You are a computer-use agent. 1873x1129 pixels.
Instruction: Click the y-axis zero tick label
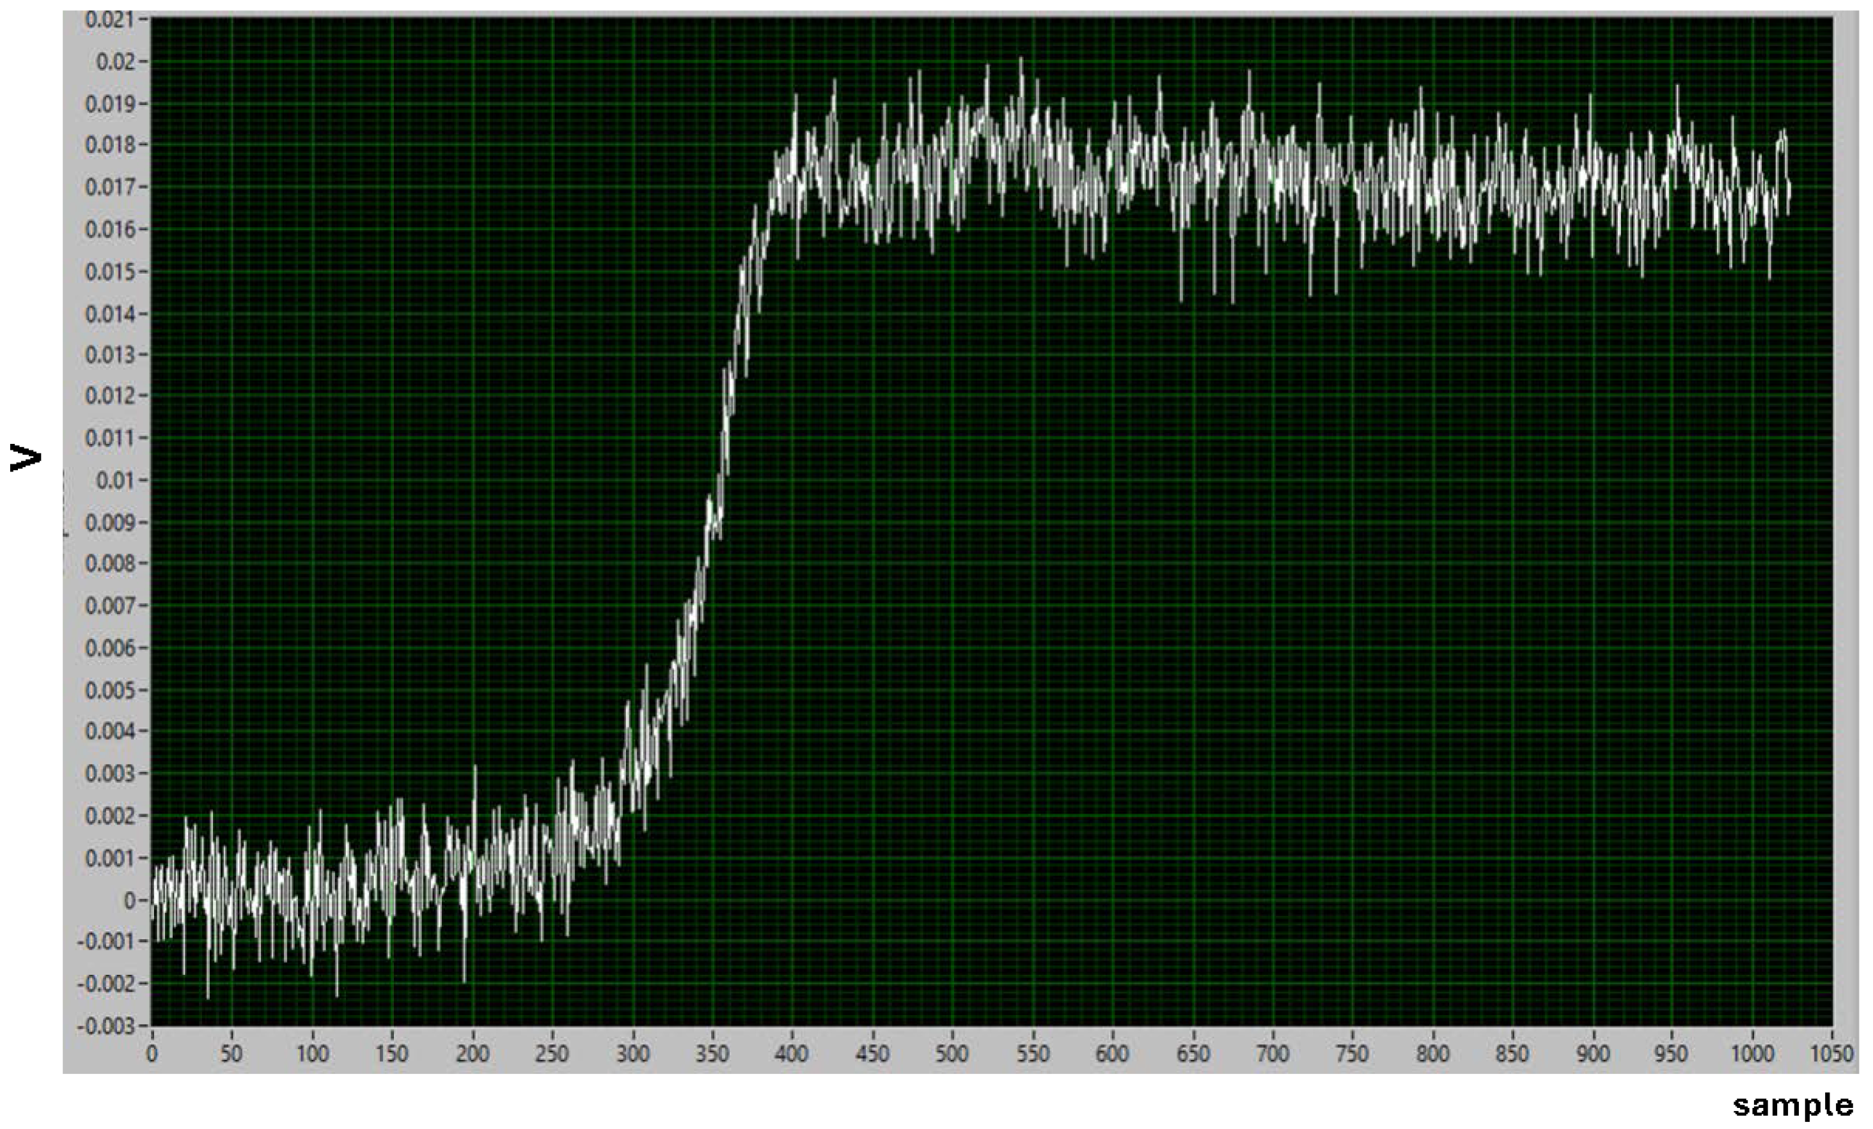click(x=129, y=900)
